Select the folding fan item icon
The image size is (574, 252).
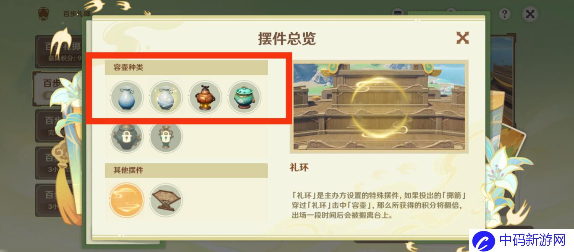(166, 200)
